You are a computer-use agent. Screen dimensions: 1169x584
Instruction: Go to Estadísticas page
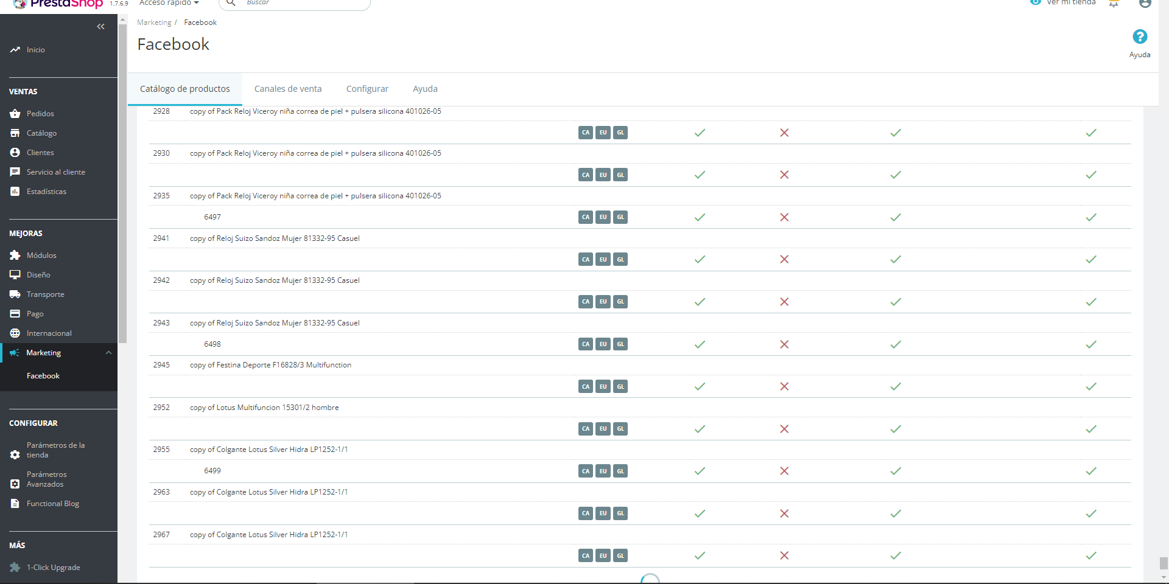click(46, 192)
